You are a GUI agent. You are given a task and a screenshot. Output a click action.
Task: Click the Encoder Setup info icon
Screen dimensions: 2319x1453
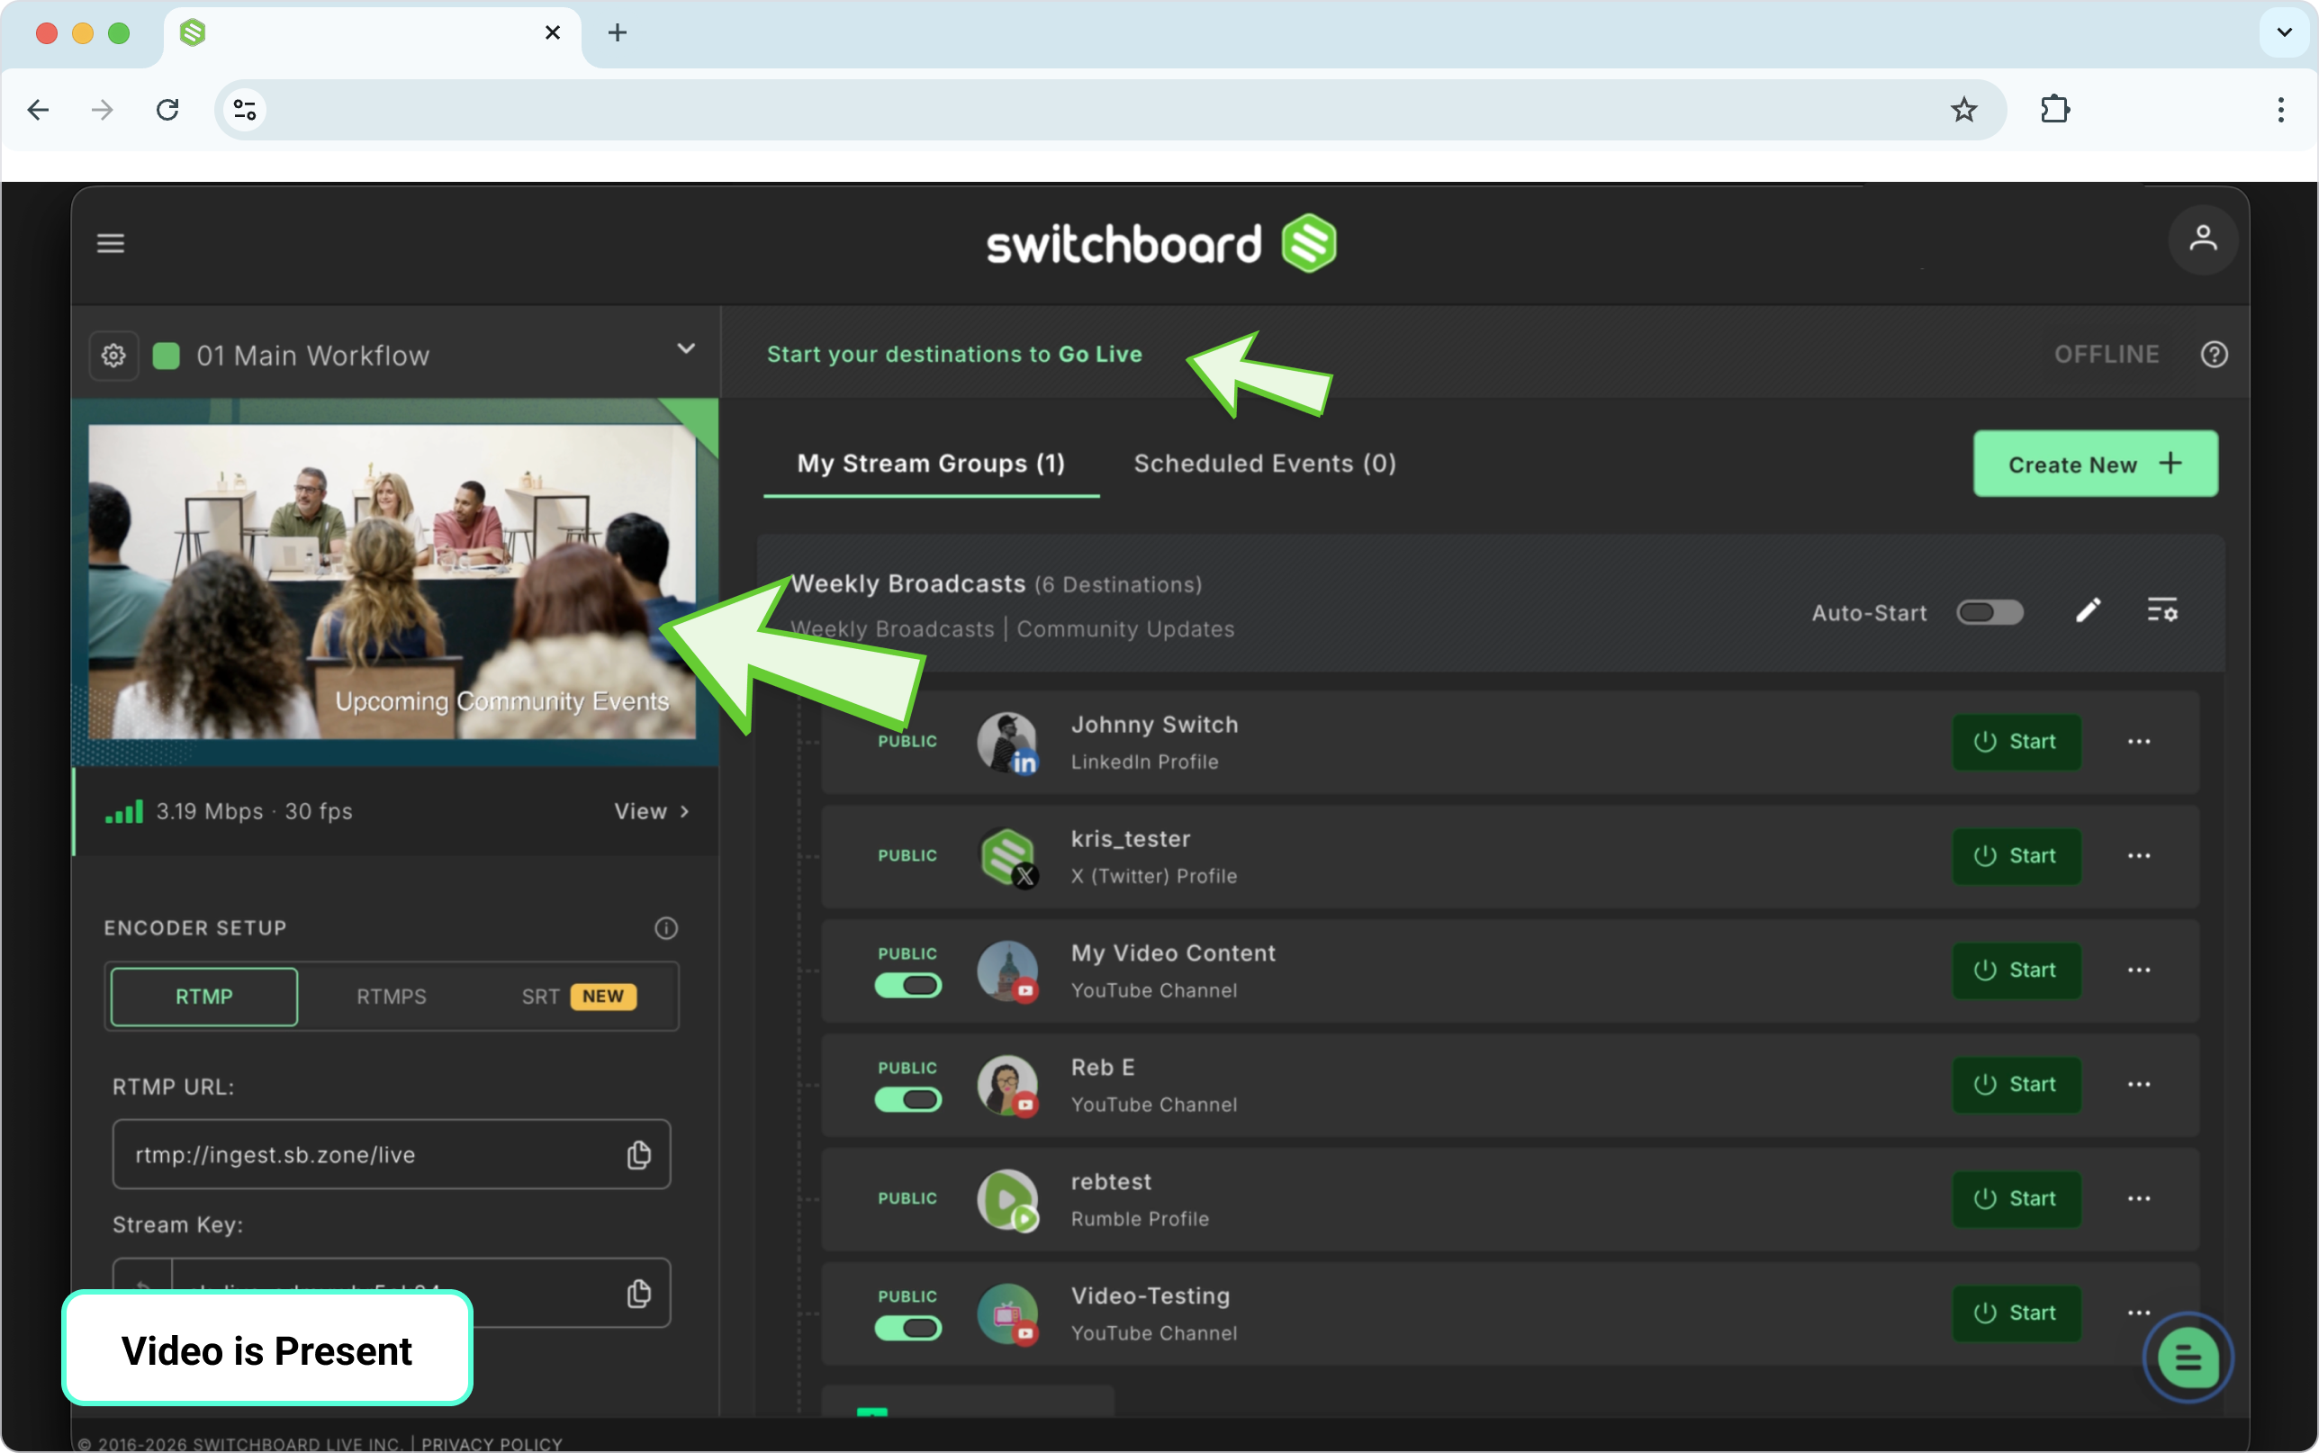pyautogui.click(x=666, y=928)
